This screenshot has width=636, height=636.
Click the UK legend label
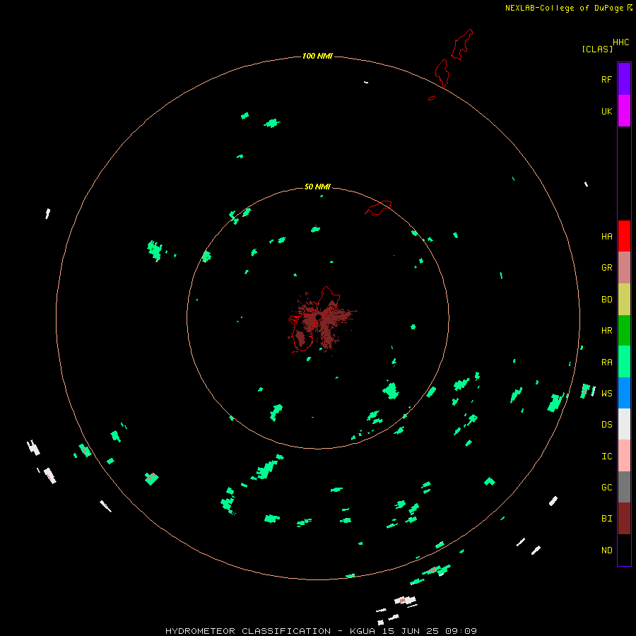[x=606, y=111]
